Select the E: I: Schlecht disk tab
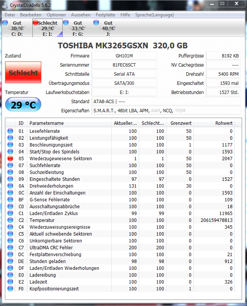Screen dimensions: 247x306 47,28
